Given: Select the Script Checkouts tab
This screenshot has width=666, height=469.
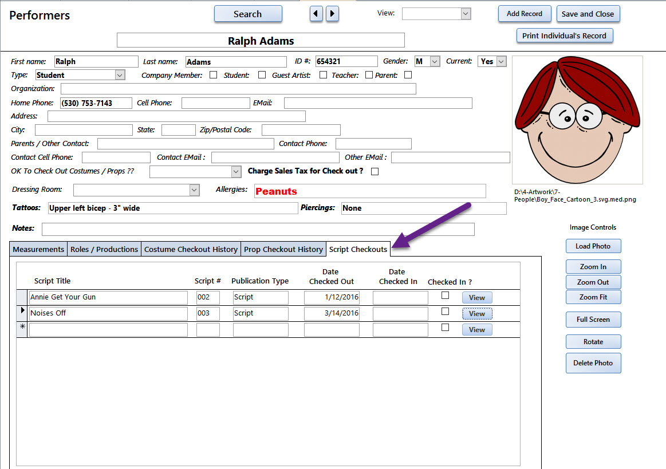Looking at the screenshot, I should pos(358,249).
